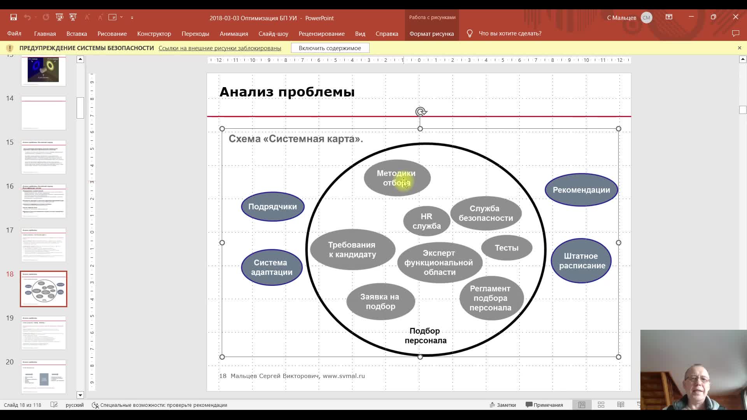The height and width of the screenshot is (420, 747).
Task: Save the presentation via quick access toolbar
Action: [x=14, y=17]
